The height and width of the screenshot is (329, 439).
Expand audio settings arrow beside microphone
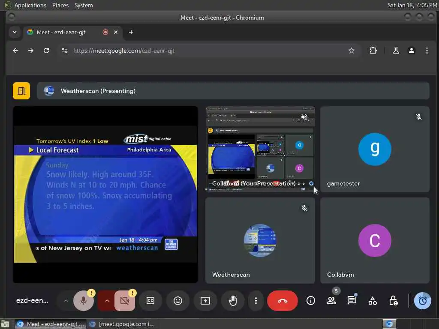click(x=66, y=301)
